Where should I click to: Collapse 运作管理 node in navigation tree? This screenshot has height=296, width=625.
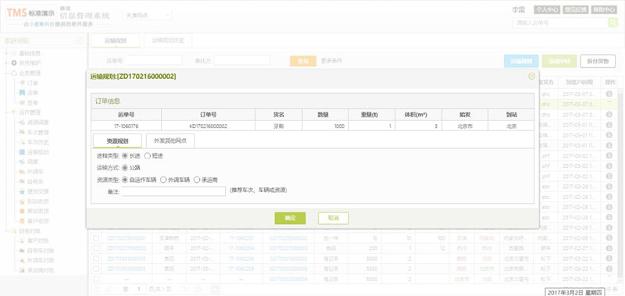pyautogui.click(x=7, y=112)
